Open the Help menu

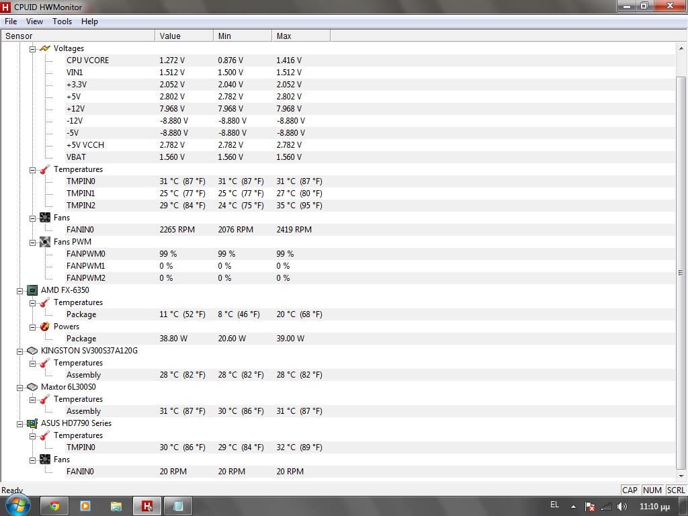(89, 21)
